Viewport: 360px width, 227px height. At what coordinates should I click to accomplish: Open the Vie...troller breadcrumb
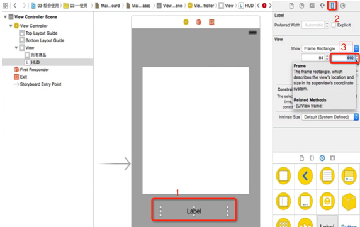point(201,6)
